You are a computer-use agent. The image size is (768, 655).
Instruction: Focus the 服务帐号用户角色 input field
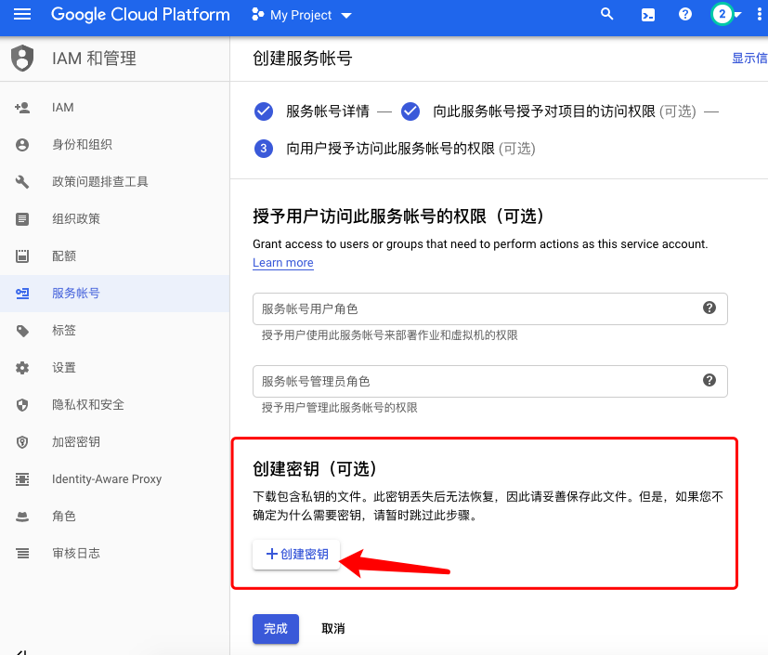tap(489, 308)
